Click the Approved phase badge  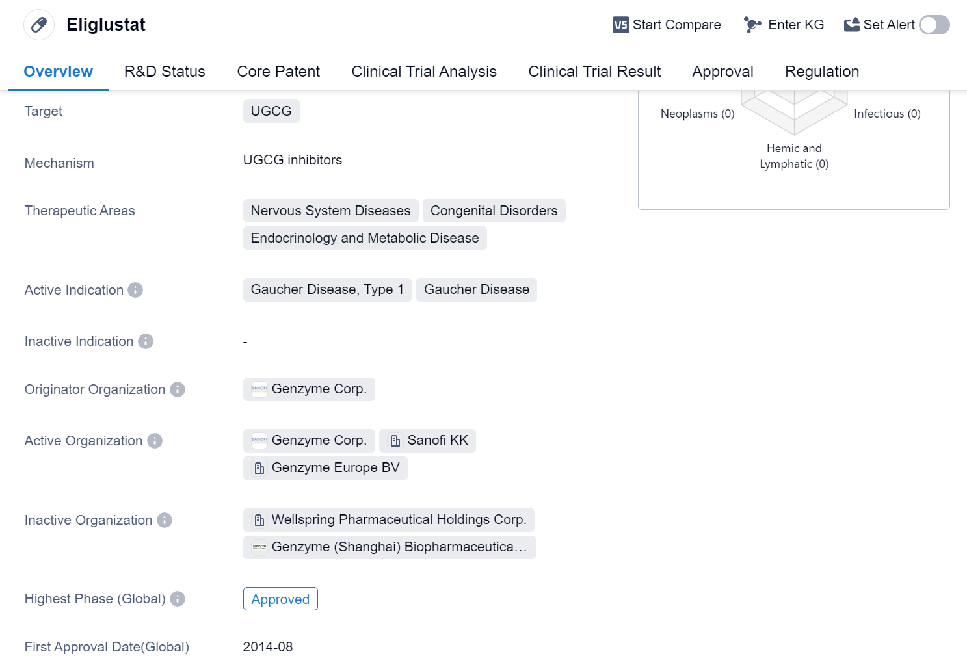(x=280, y=599)
